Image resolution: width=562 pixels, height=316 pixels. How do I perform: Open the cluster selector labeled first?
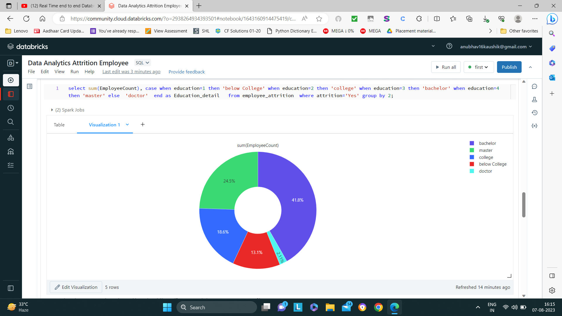(x=479, y=67)
